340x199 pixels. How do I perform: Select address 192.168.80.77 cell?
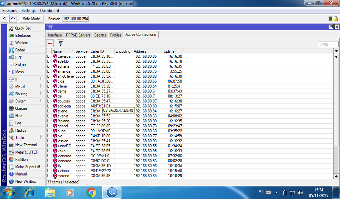click(x=148, y=136)
